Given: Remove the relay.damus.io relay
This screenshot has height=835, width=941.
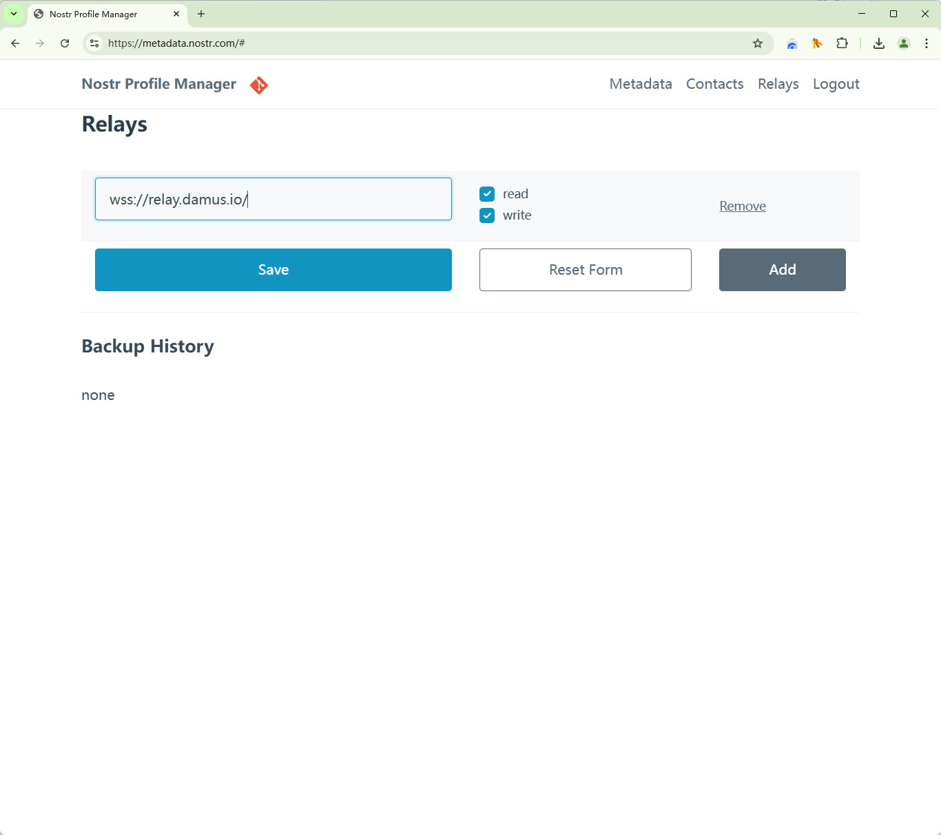Looking at the screenshot, I should (x=742, y=206).
